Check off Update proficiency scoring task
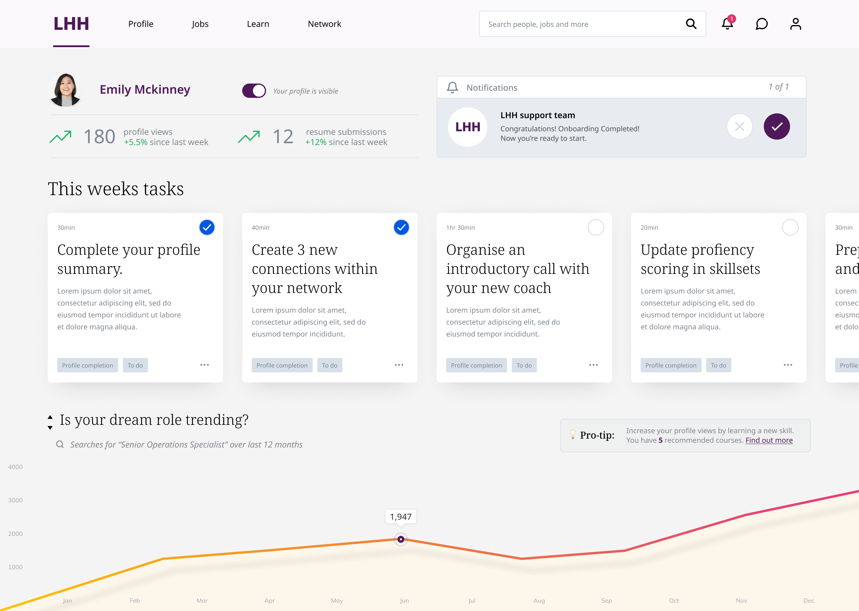859x611 pixels. (790, 227)
